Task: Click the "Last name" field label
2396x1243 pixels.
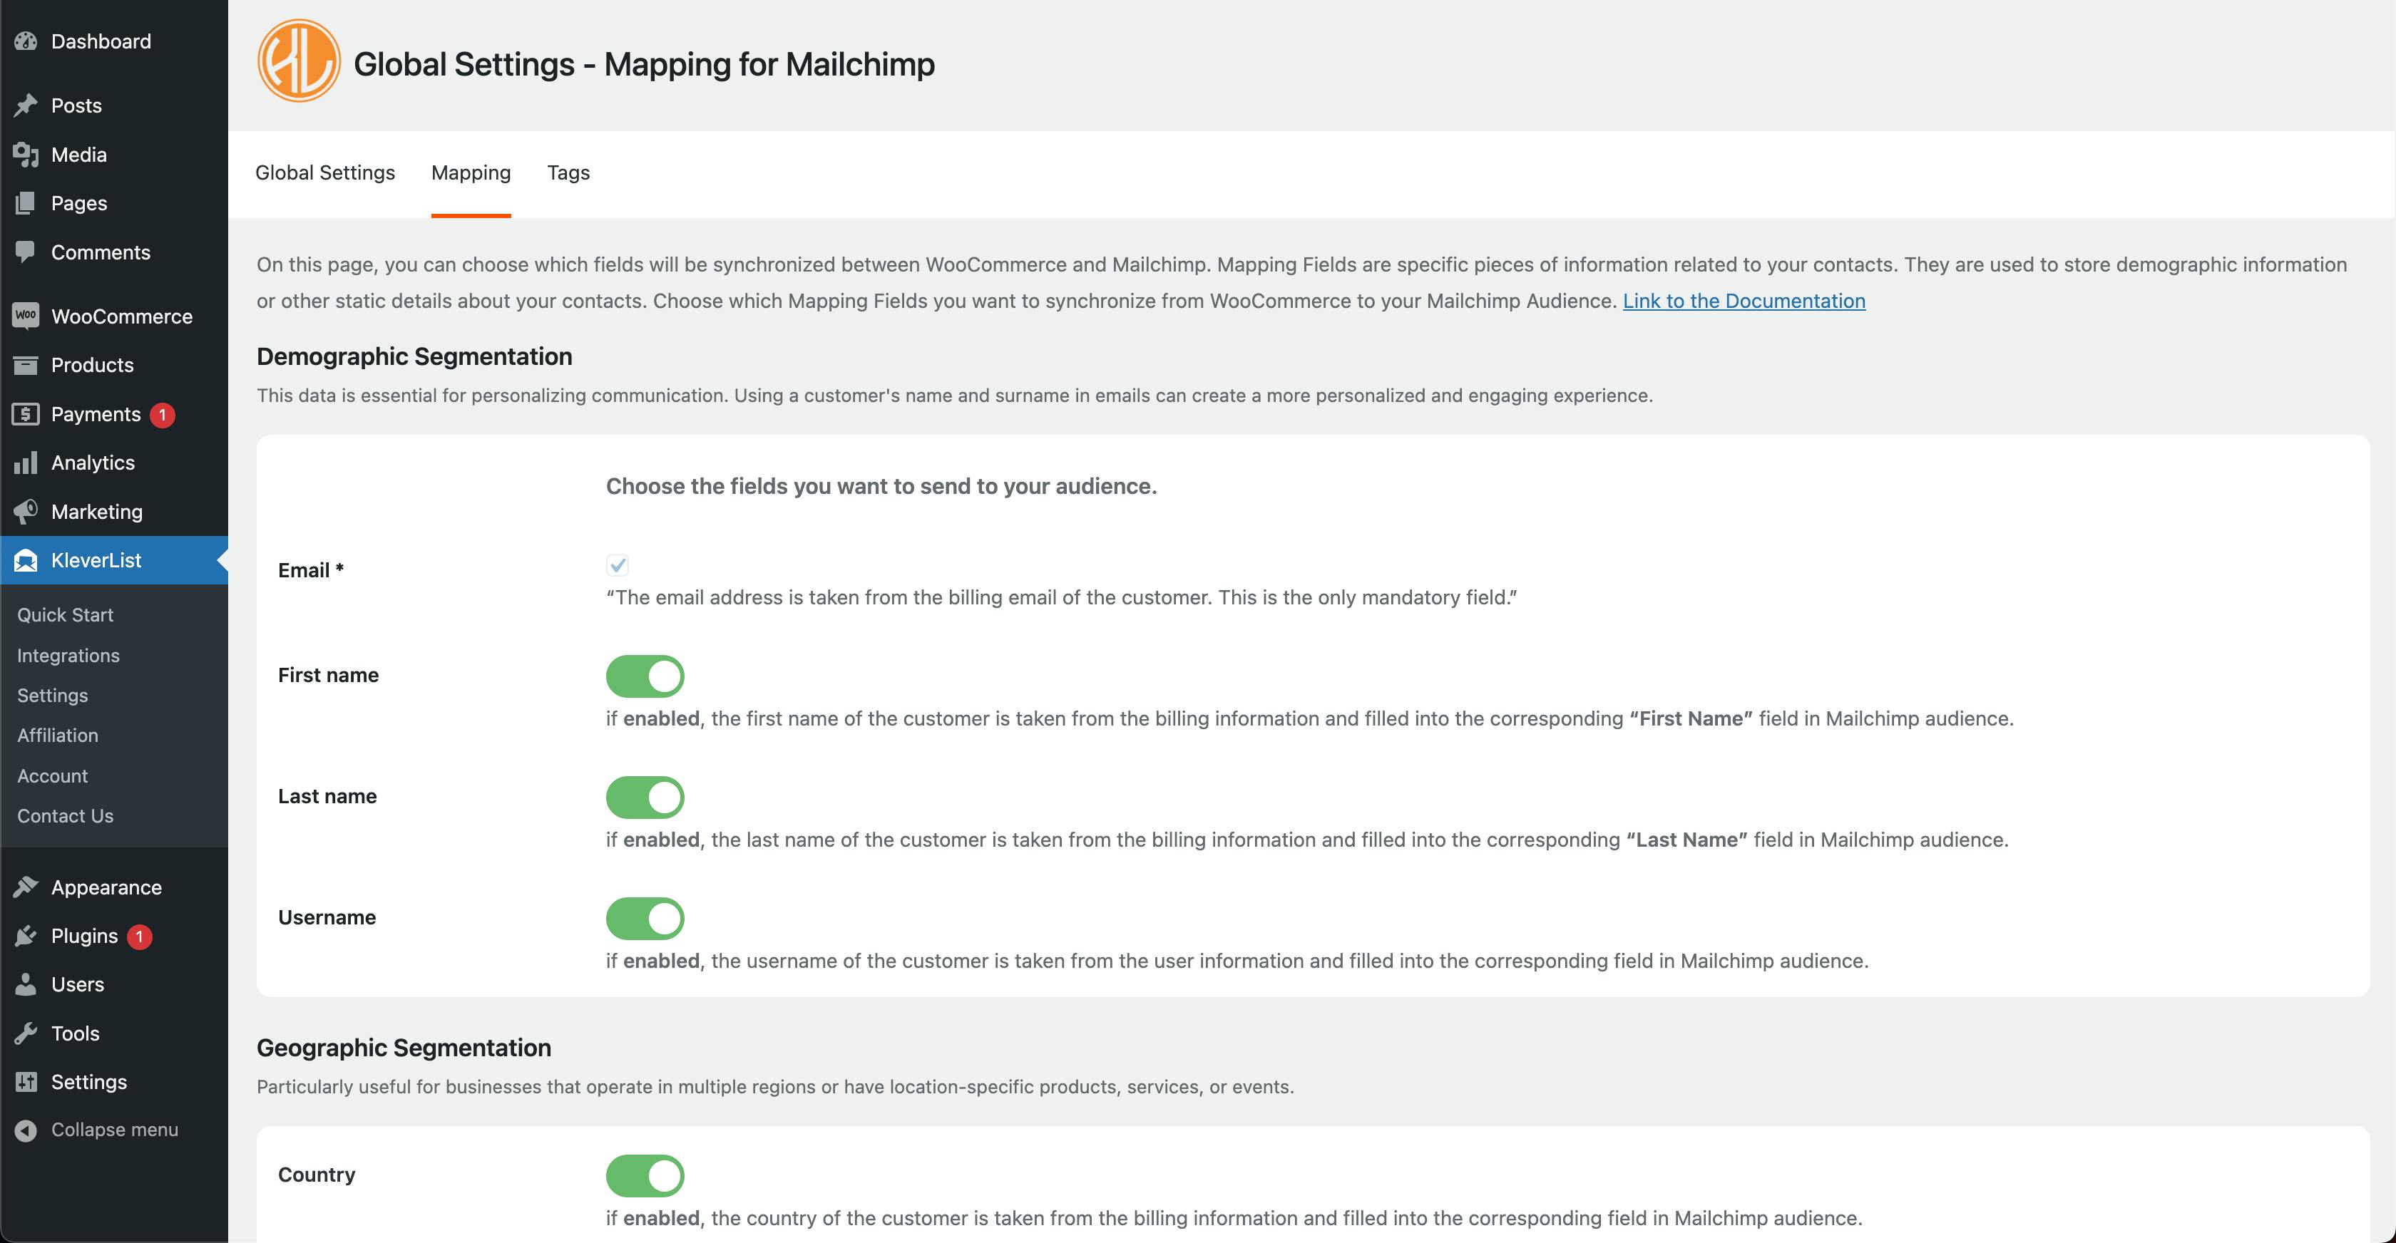Action: [327, 796]
